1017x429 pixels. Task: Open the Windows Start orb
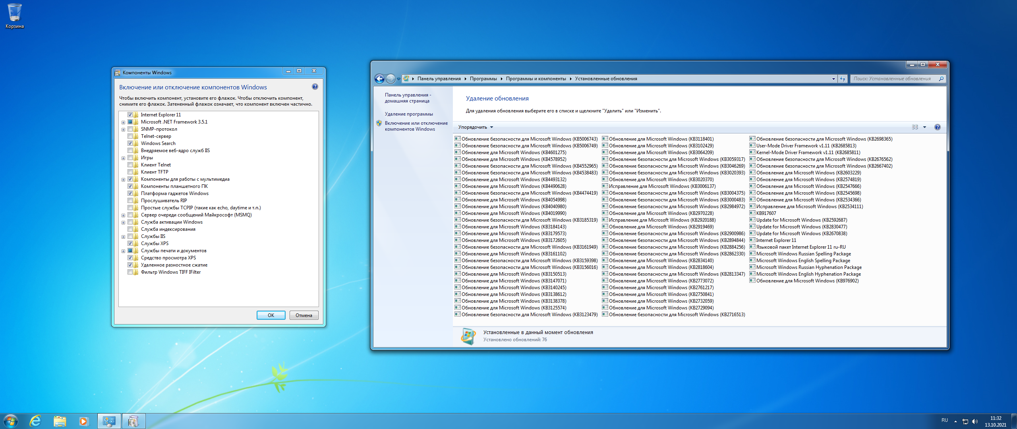click(x=11, y=421)
